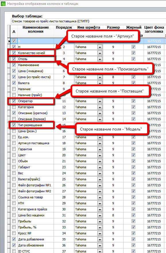Screen dimensions: 166x253
Task: Toggle the bold checkbox in Цвет row
Action: [133, 155]
